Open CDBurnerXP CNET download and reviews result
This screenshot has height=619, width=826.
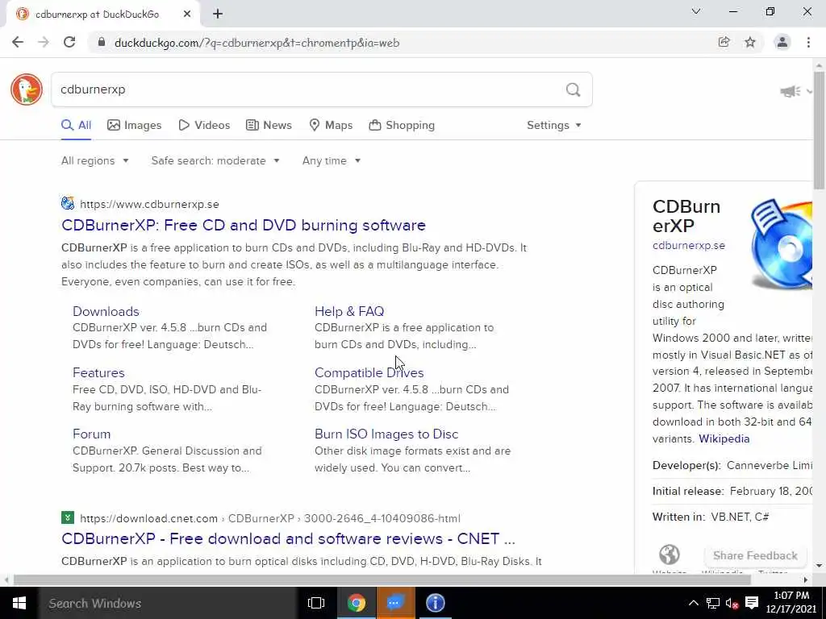point(288,539)
